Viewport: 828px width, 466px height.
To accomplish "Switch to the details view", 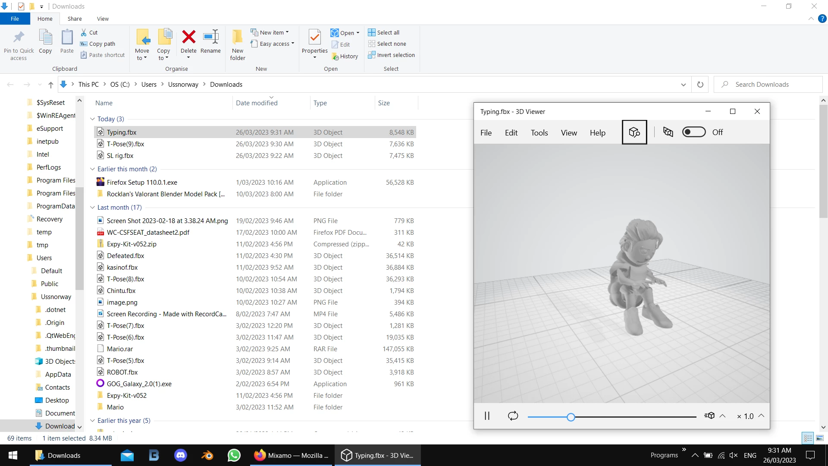I will pos(808,438).
